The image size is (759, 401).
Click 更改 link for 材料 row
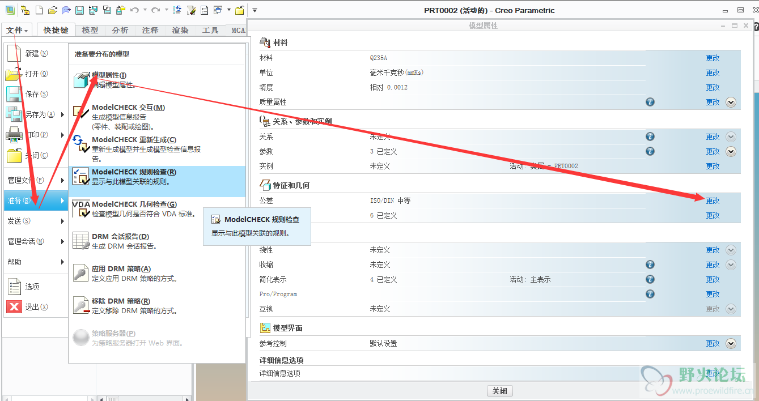(713, 58)
